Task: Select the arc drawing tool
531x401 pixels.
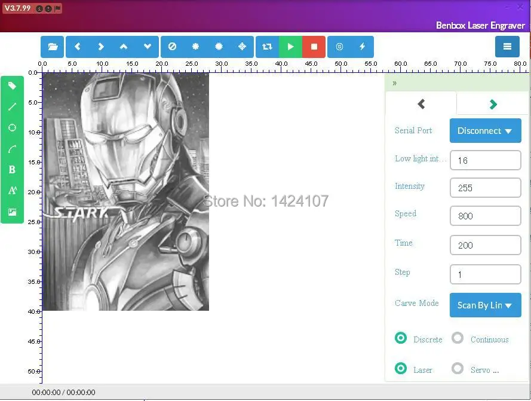Action: [x=12, y=149]
